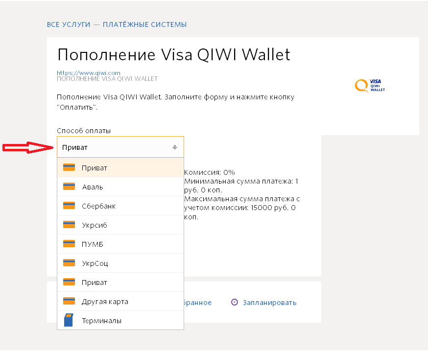Click the Visa QIWI Wallet logo
The width and height of the screenshot is (428, 354).
370,85
